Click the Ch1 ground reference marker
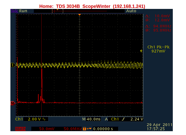 point(13,65)
